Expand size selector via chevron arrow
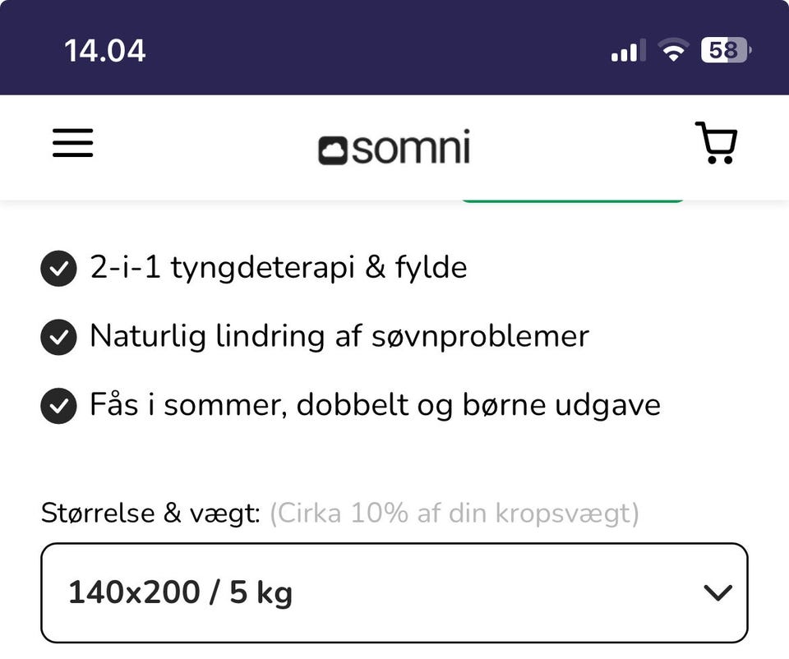 pos(717,592)
